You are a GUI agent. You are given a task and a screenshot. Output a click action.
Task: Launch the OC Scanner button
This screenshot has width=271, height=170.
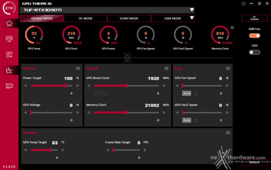[254, 18]
